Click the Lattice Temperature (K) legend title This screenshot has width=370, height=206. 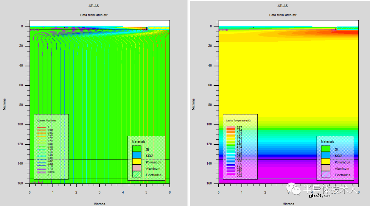pyautogui.click(x=238, y=121)
